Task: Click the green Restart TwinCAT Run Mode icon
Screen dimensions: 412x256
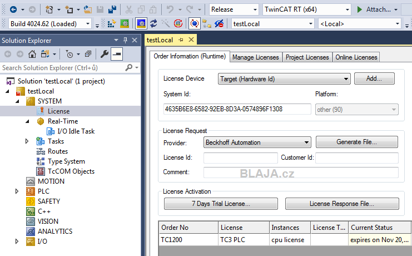Action: coord(125,24)
